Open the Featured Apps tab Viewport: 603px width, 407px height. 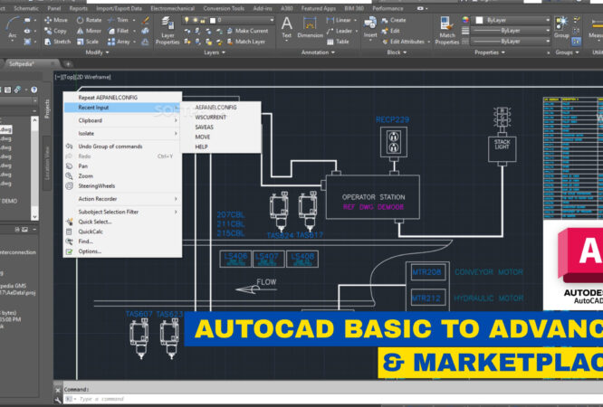[x=319, y=8]
